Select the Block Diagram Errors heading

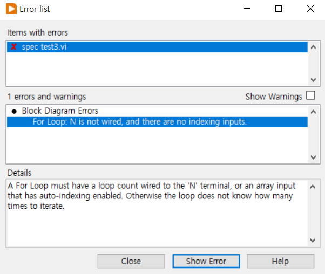tap(60, 111)
